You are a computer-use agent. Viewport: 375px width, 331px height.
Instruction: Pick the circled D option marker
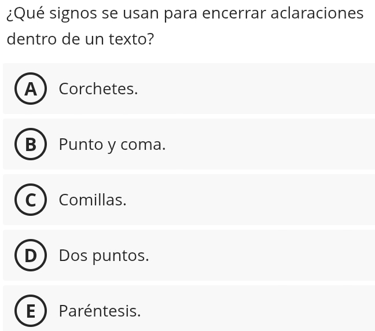pos(31,255)
